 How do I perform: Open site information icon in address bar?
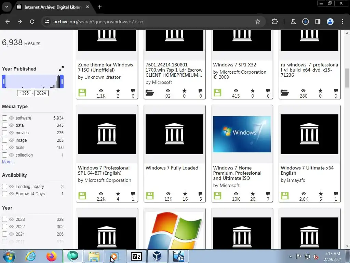point(46,22)
